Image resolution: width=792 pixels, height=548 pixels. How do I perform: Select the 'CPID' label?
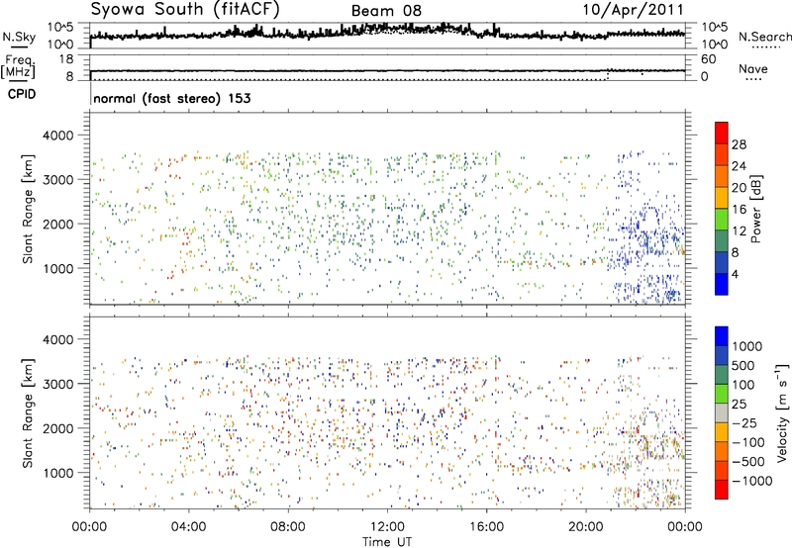point(21,94)
